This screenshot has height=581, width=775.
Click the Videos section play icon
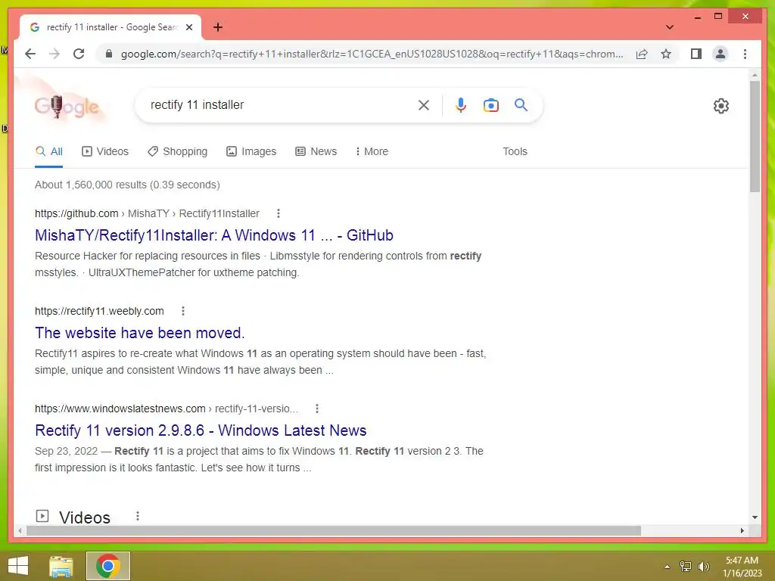click(x=42, y=516)
